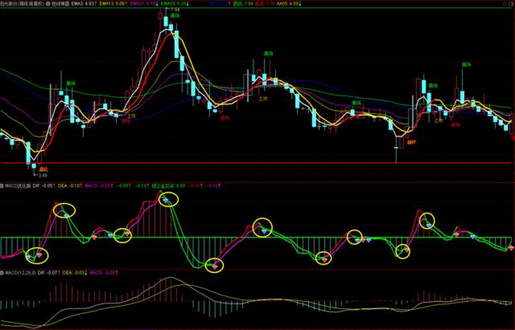Click the MACD(12,26,9) panel icon
Screen dimensions: 515x330
pyautogui.click(x=2, y=272)
